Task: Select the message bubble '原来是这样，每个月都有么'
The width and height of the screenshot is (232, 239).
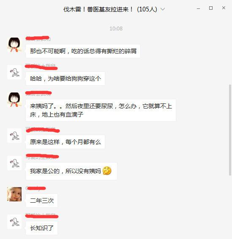Action: [x=65, y=142]
